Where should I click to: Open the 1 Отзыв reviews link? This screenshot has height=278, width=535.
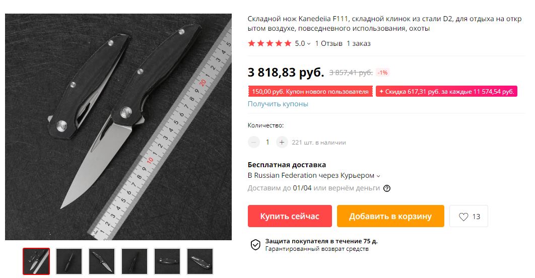(x=328, y=43)
